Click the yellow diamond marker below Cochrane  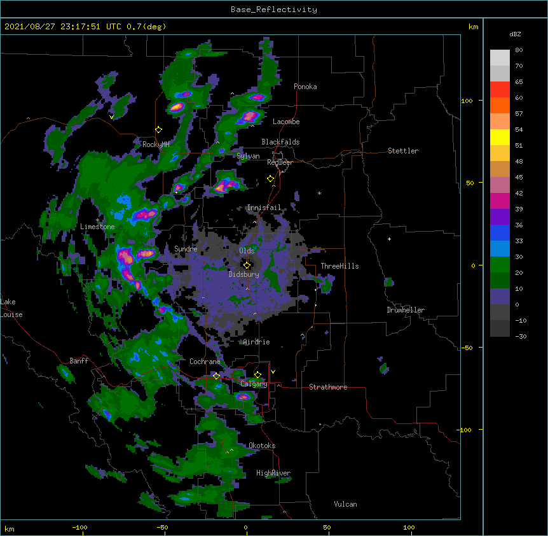coord(216,376)
